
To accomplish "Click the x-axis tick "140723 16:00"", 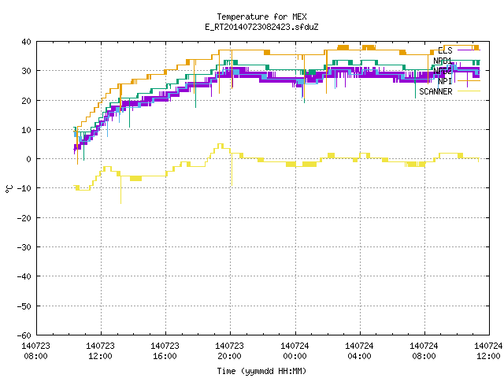I will click(x=165, y=351).
